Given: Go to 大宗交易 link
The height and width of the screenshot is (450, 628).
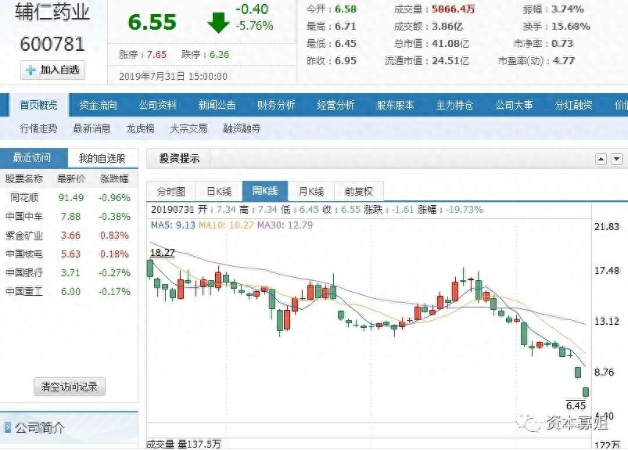Looking at the screenshot, I should [188, 128].
